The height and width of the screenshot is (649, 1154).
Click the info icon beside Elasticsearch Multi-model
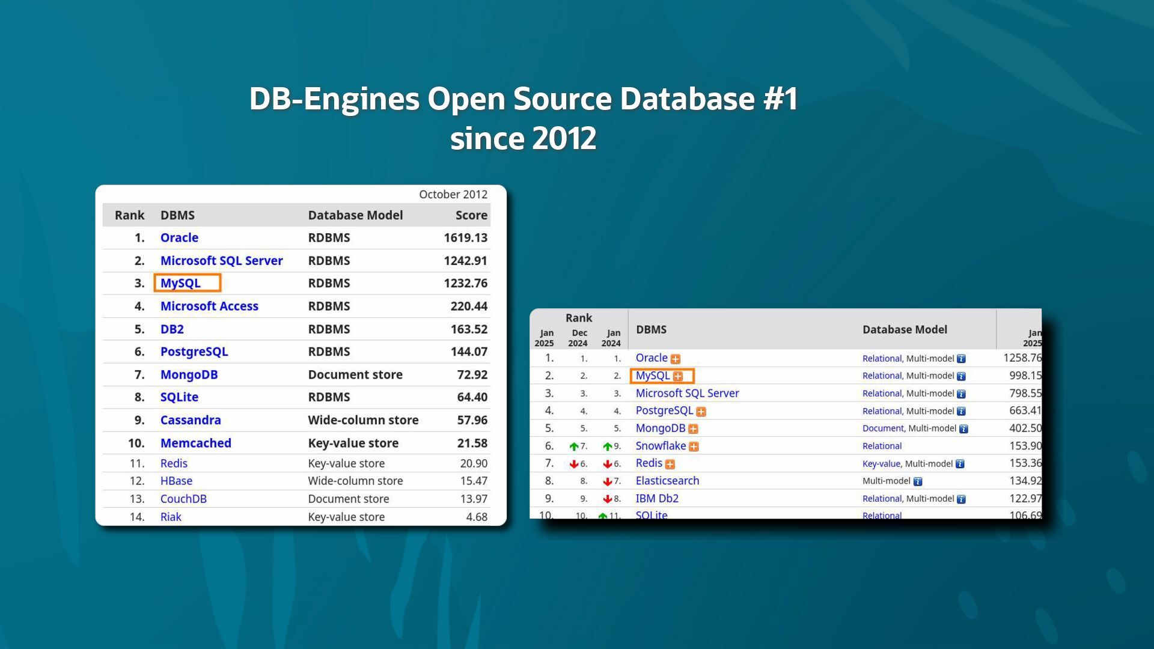(918, 481)
